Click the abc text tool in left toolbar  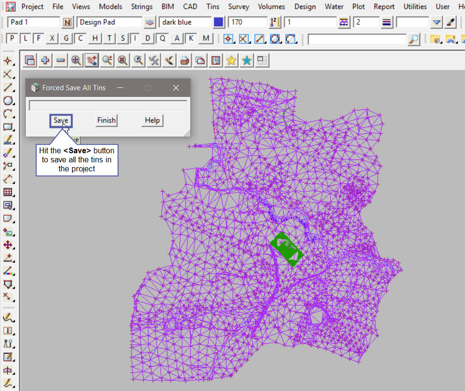point(8,140)
